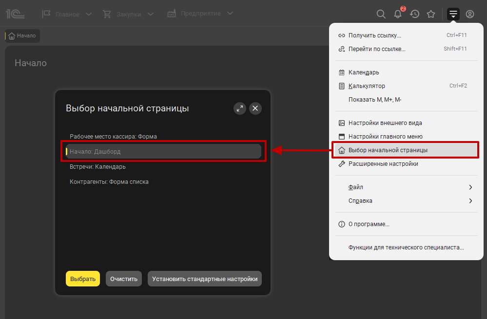The image size is (487, 319).
Task: Click the yellow Выбрать button
Action: (83, 279)
